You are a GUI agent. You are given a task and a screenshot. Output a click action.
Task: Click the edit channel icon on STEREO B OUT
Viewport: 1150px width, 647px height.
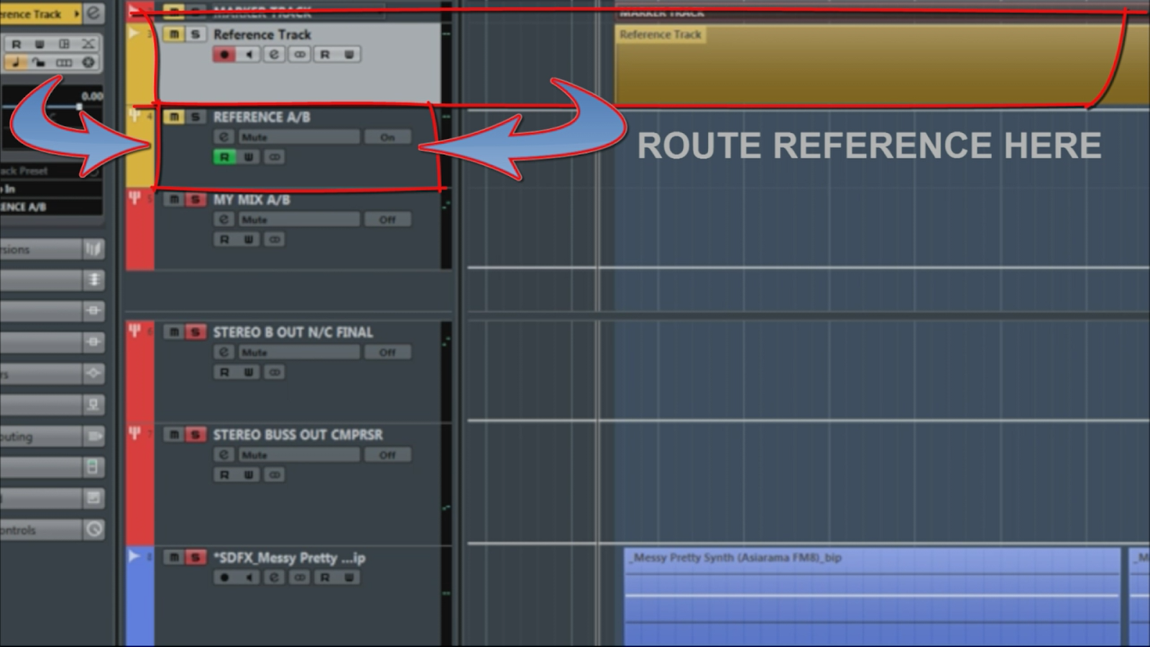224,352
